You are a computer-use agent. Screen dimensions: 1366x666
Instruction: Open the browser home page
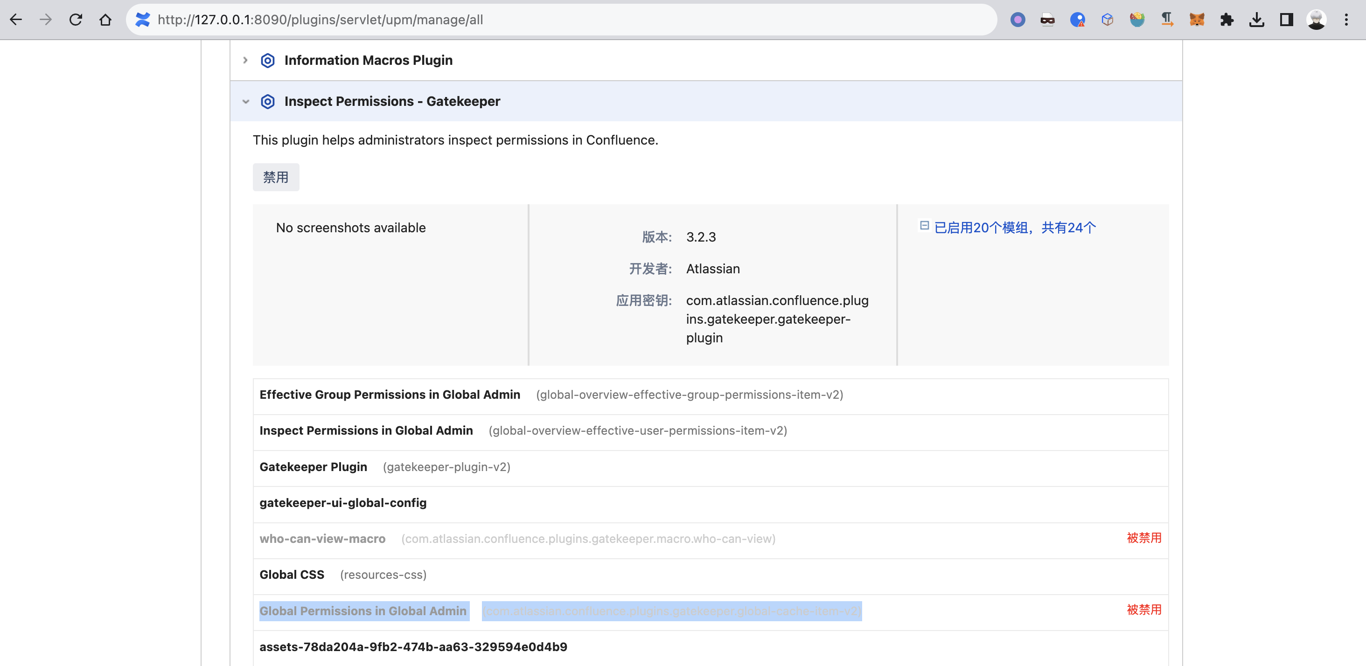[x=105, y=20]
